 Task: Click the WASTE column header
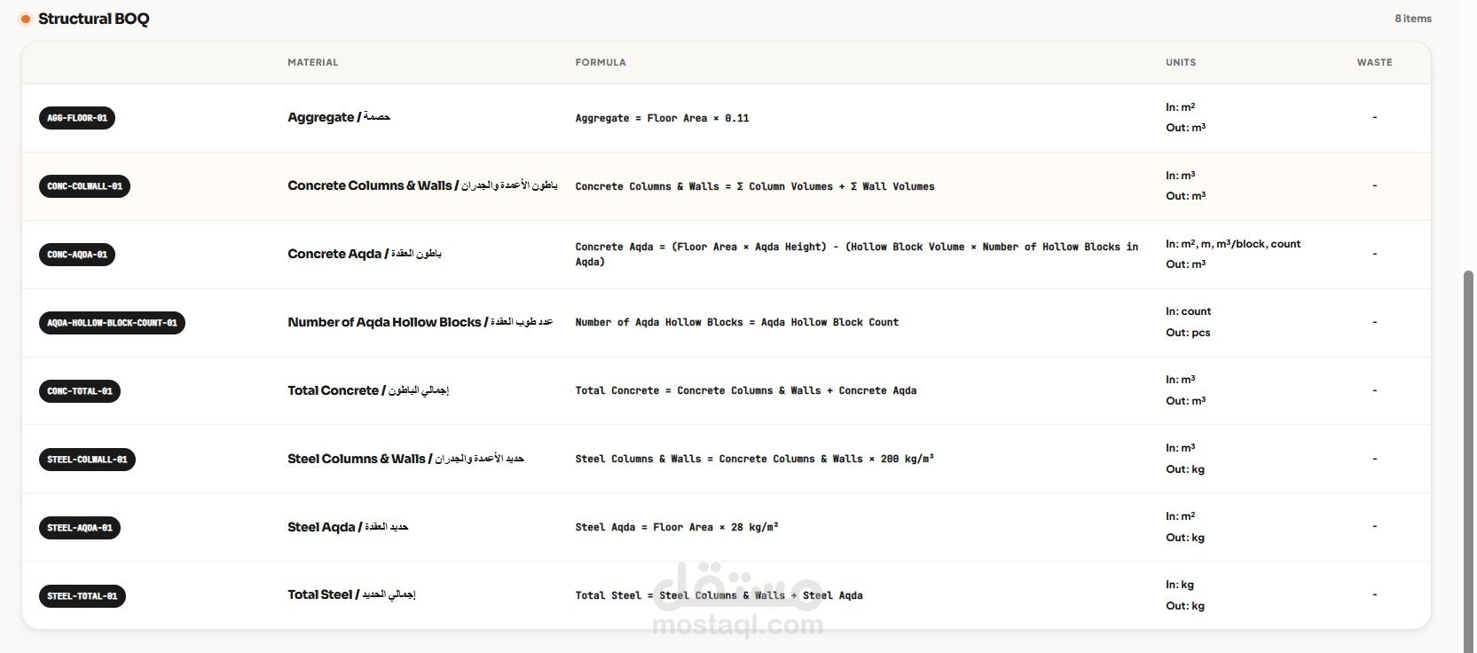1374,62
